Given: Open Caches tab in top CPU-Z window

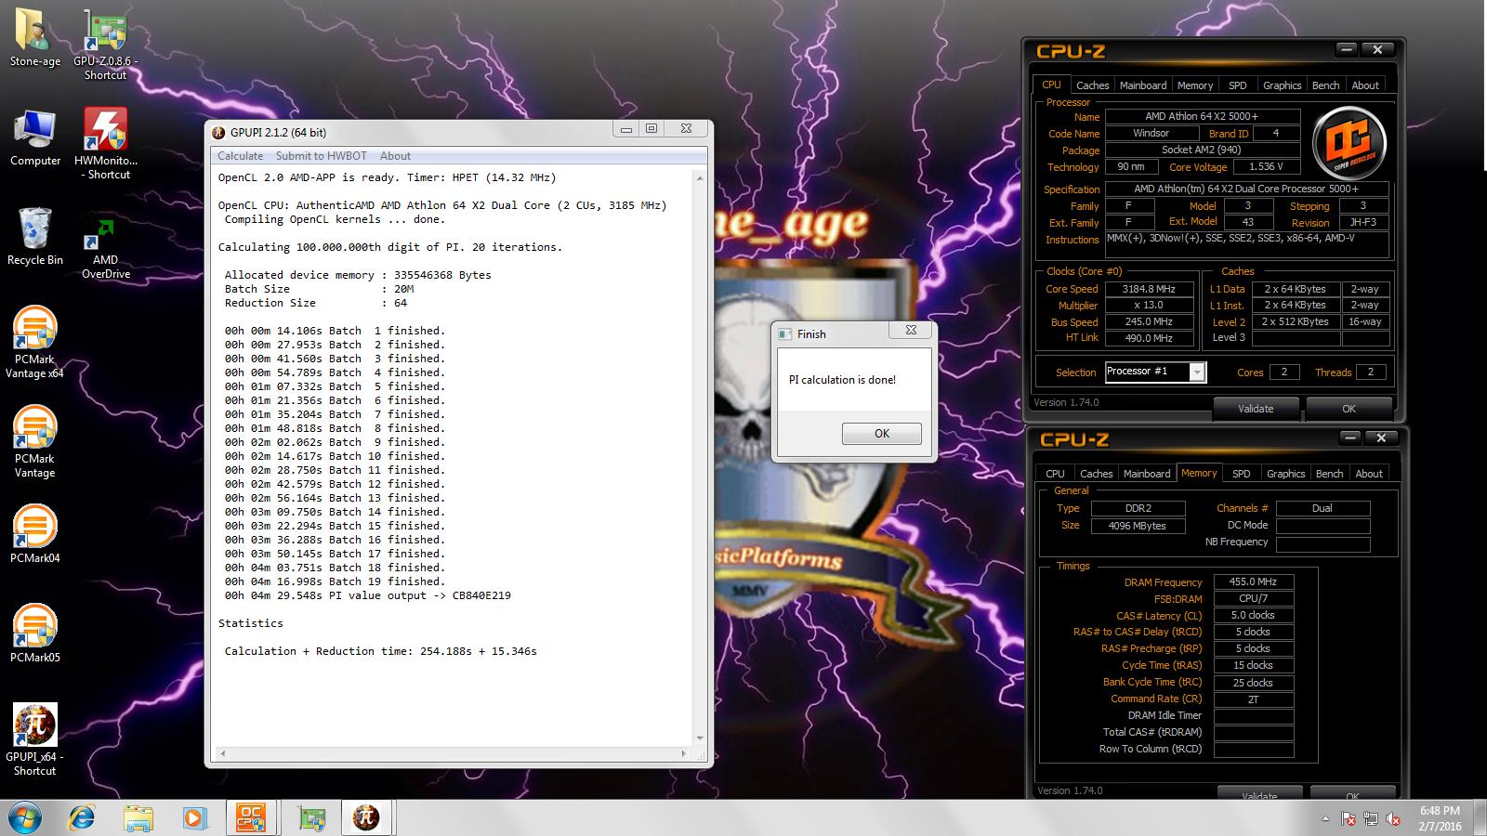Looking at the screenshot, I should pyautogui.click(x=1092, y=85).
